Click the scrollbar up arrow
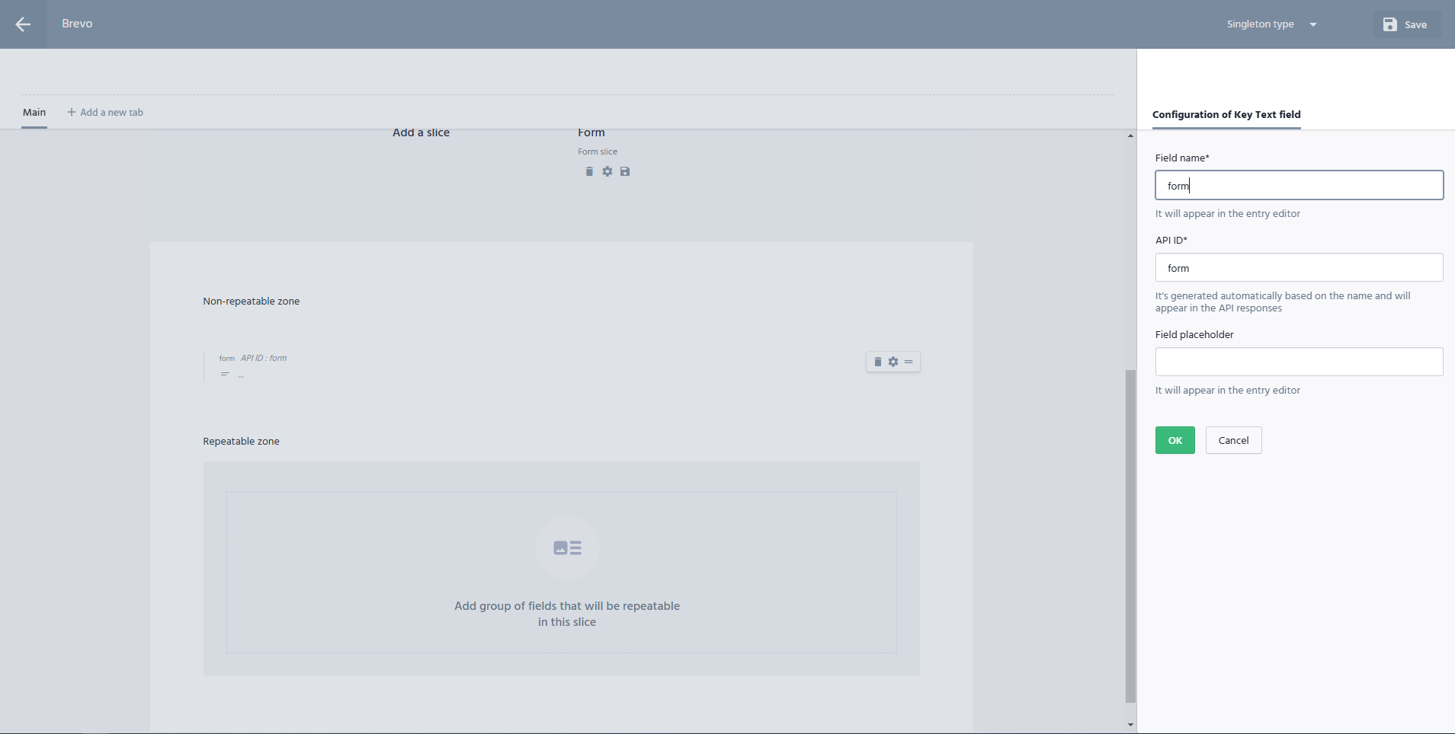1455x734 pixels. pos(1130,135)
